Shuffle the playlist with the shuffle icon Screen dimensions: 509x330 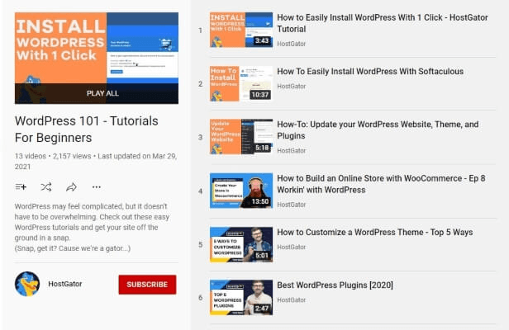coord(46,187)
